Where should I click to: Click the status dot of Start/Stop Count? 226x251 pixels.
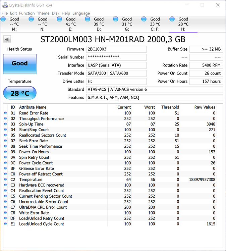coord(5,130)
